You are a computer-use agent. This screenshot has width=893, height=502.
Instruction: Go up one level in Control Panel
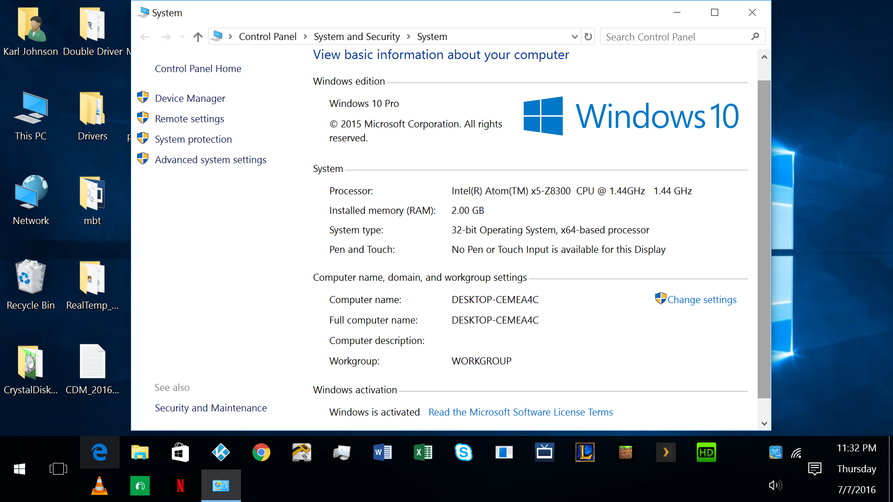(198, 37)
